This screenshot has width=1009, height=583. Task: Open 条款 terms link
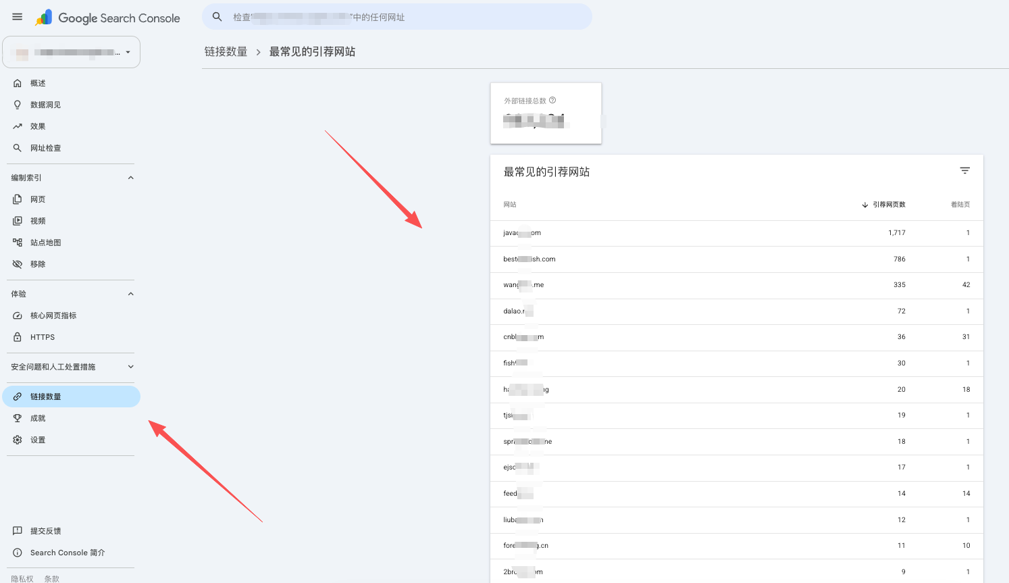coord(52,579)
